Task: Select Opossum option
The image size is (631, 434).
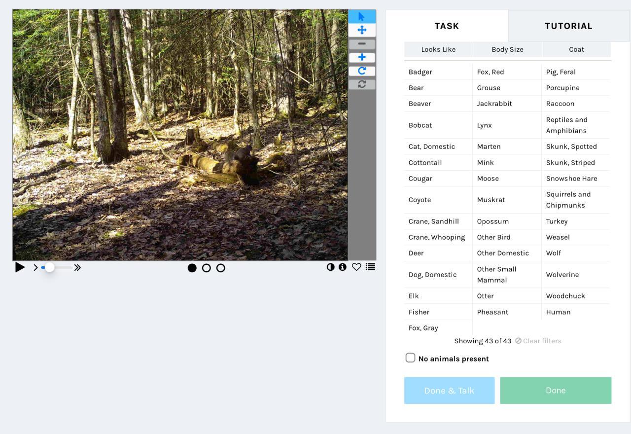Action: point(507,221)
